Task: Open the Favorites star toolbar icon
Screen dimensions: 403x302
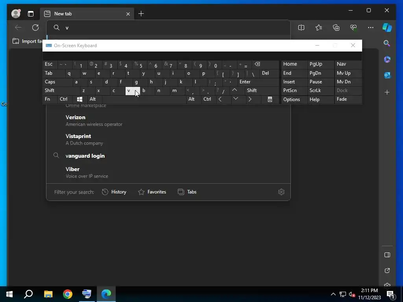Action: [x=319, y=28]
